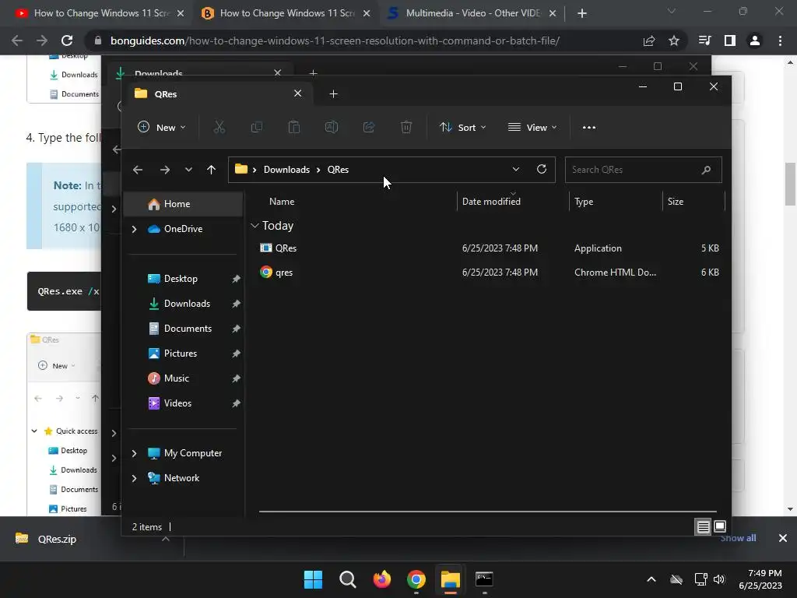
Task: Sort by Type column header
Action: 584,202
